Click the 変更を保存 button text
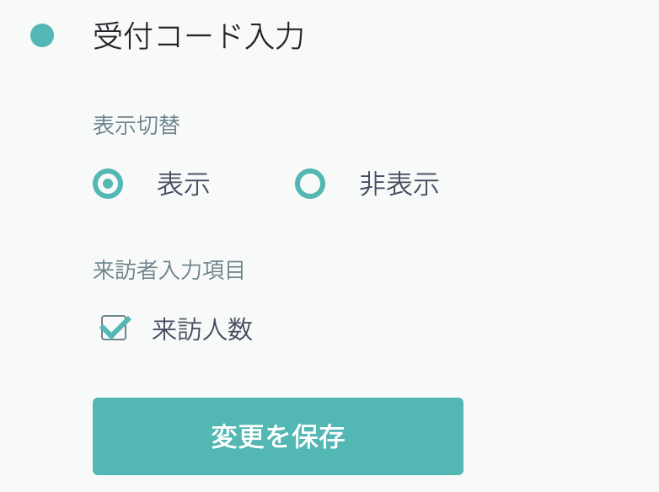This screenshot has width=659, height=492. pos(278,436)
